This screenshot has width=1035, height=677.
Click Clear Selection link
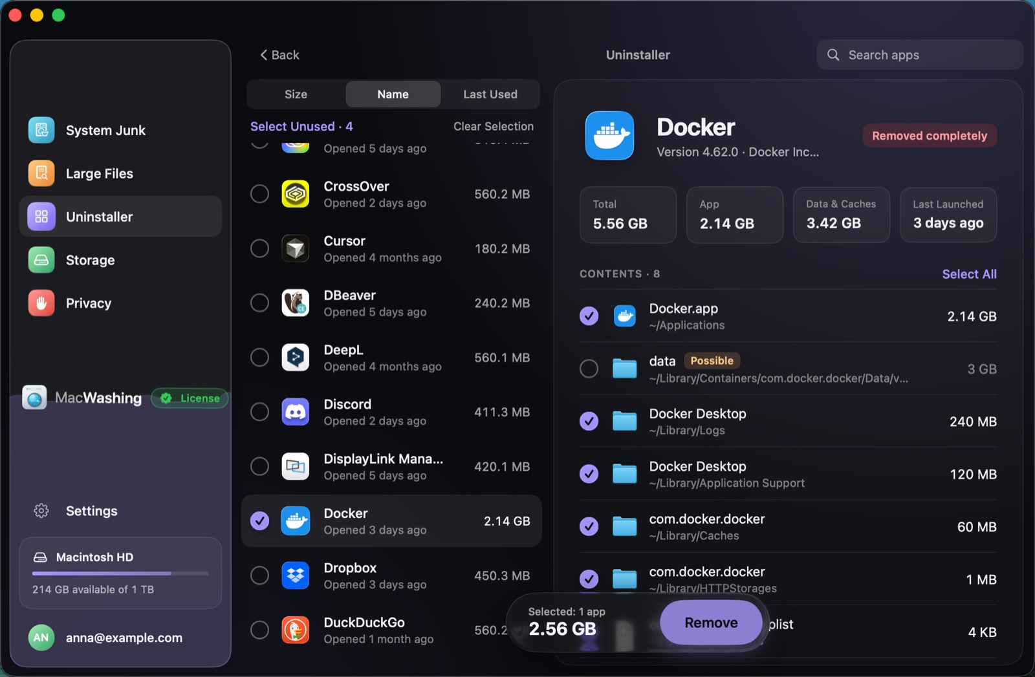click(x=494, y=127)
